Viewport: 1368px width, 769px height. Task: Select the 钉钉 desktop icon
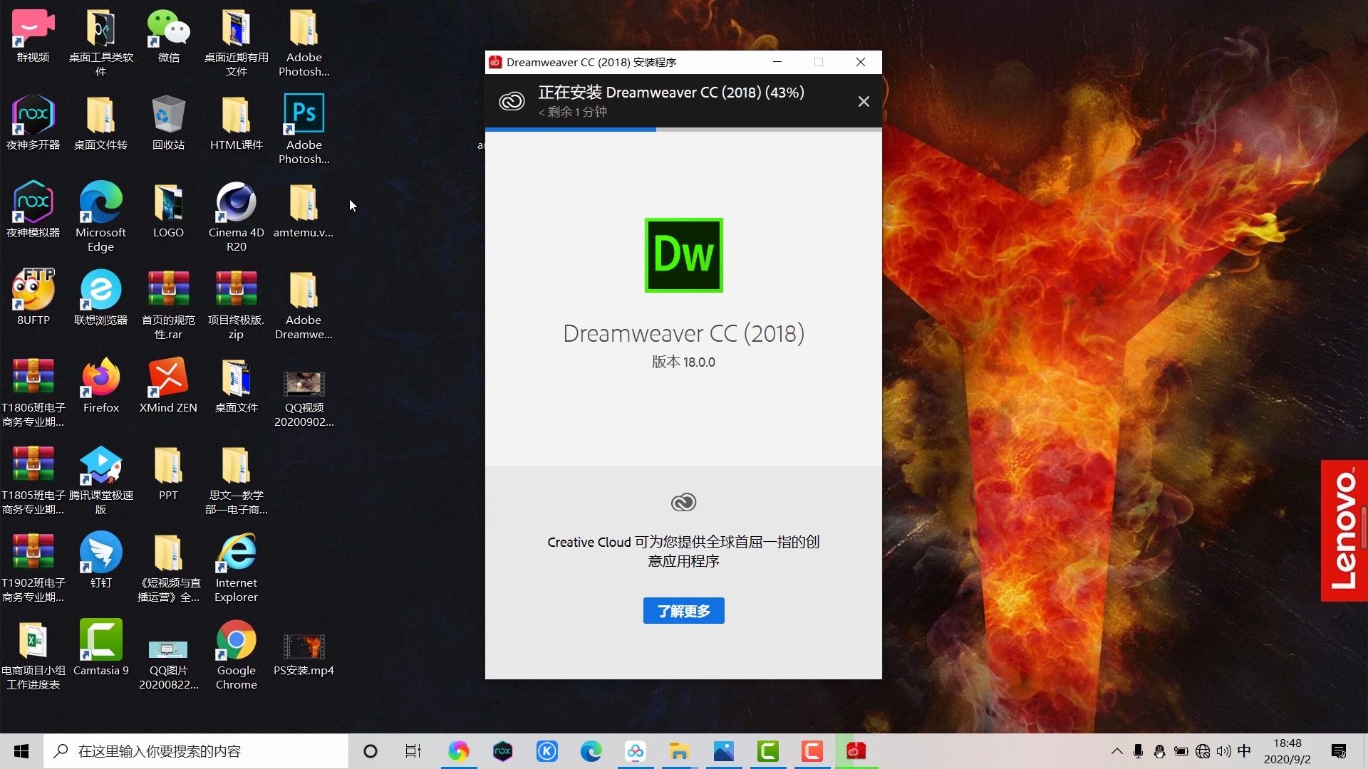[x=100, y=560]
